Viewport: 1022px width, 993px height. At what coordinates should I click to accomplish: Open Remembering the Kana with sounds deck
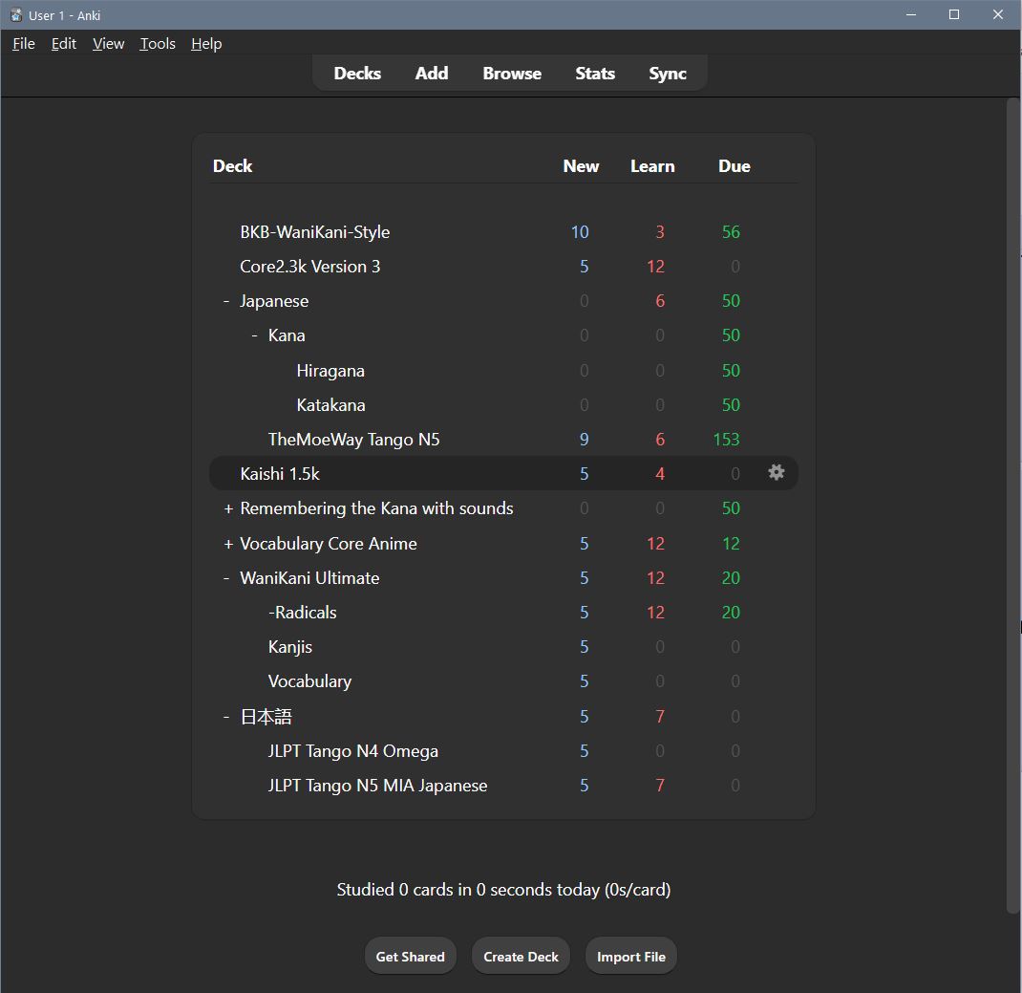click(x=376, y=508)
